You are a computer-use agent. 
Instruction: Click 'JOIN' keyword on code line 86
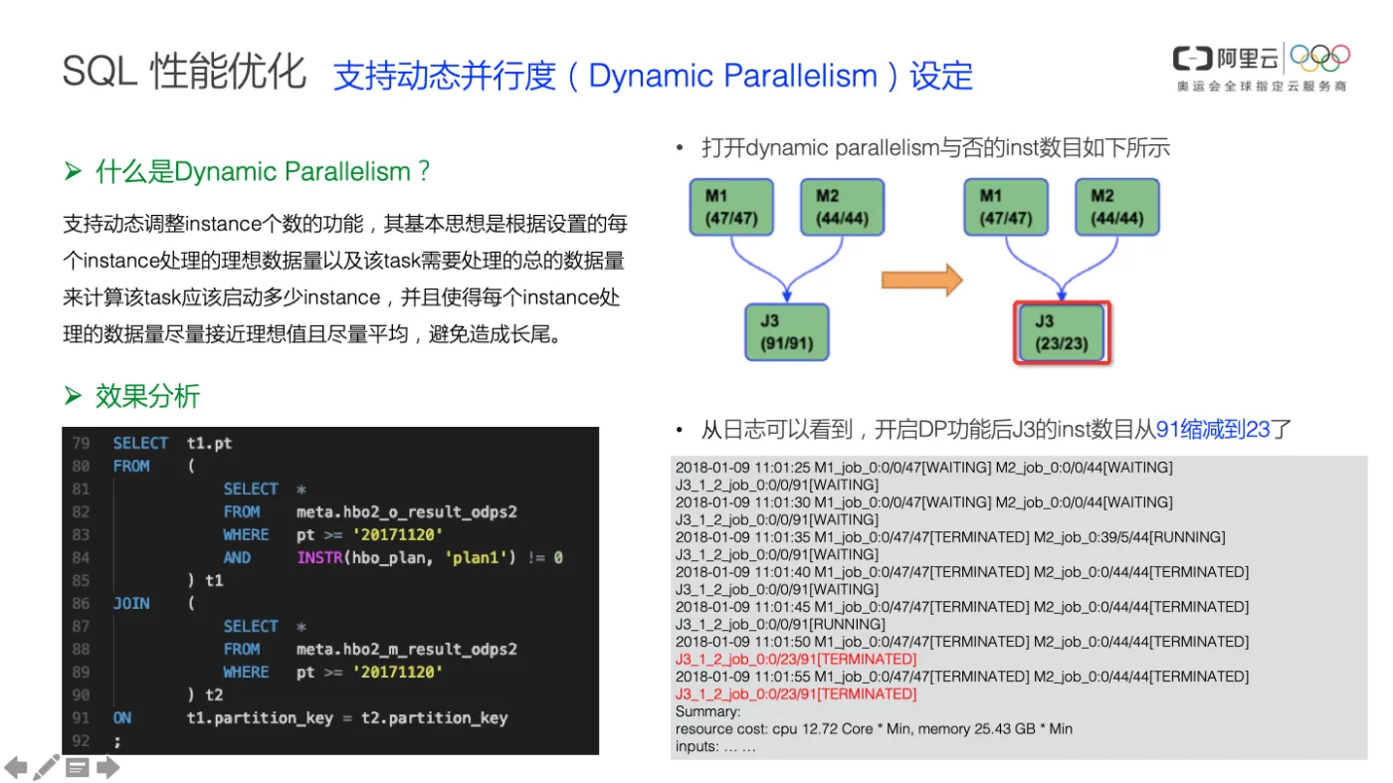click(x=131, y=603)
